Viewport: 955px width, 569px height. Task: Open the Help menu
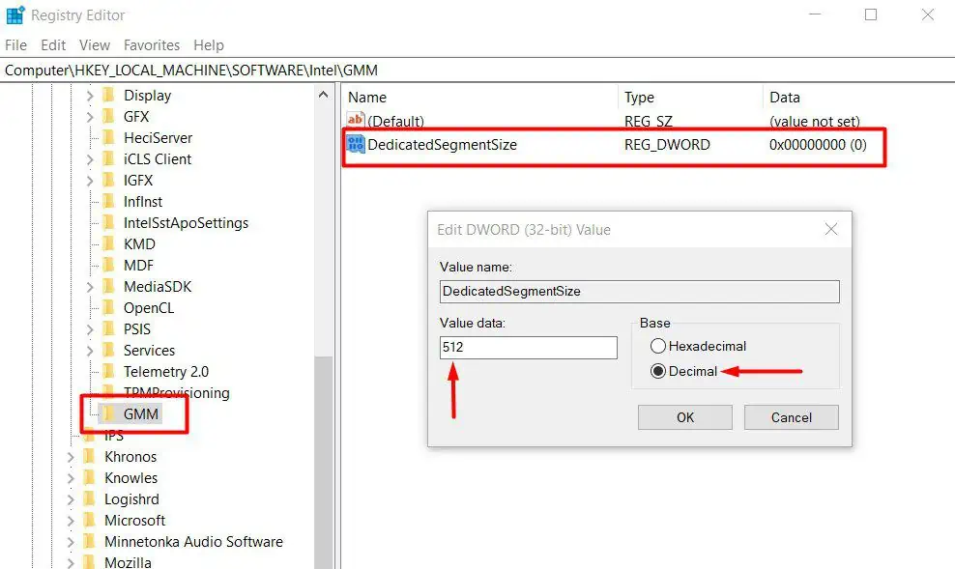[208, 45]
